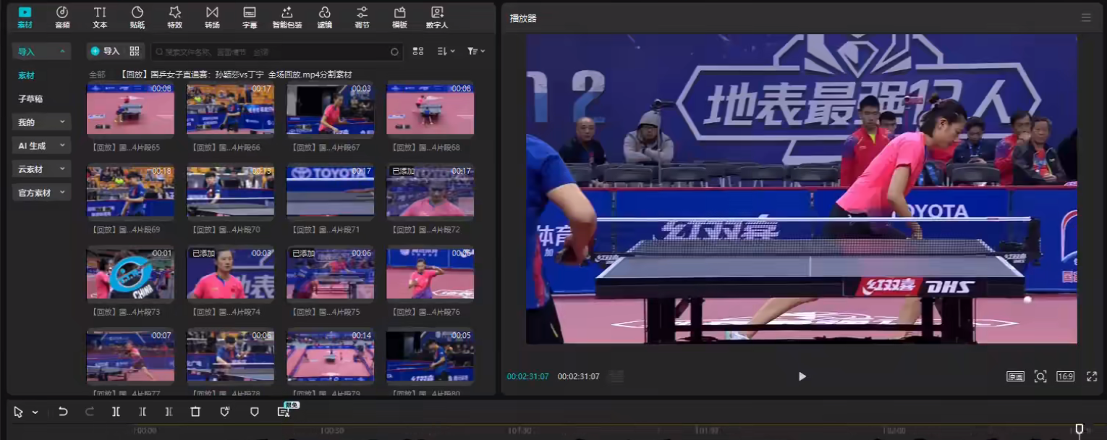
Task: Open the 贴纸 (Stickers) panel
Action: coord(137,17)
